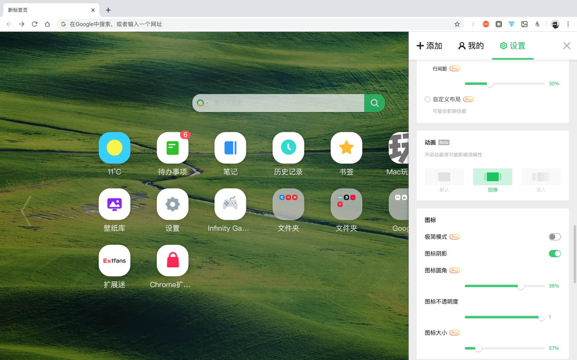Open the 书签 bookmarks star icon
577x360 pixels.
(x=346, y=148)
